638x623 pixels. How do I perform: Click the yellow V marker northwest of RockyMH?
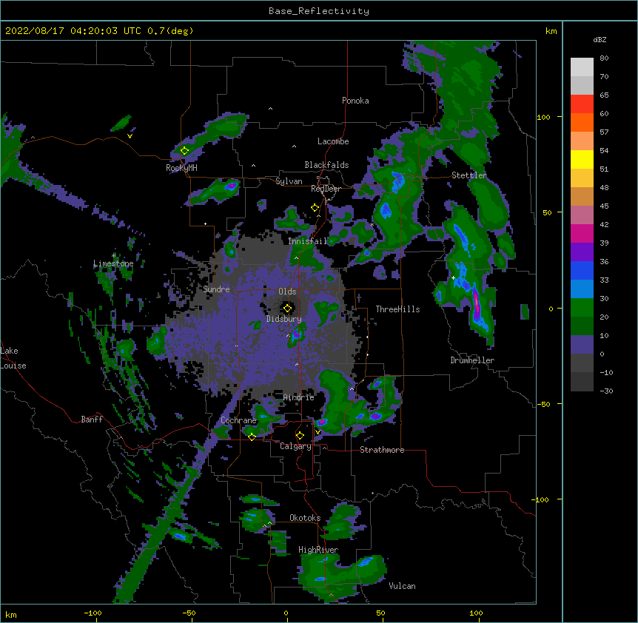130,136
